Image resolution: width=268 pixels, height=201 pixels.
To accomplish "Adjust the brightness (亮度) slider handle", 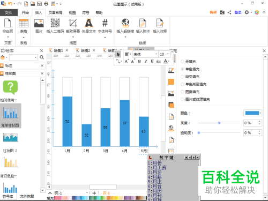I will coord(219,123).
